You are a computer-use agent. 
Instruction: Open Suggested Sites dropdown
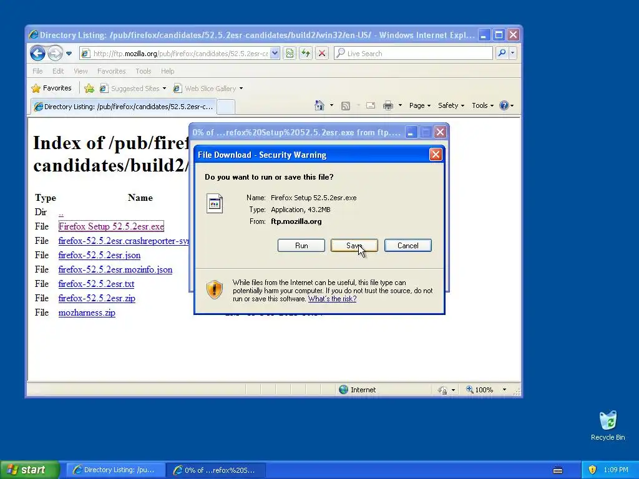pos(133,89)
